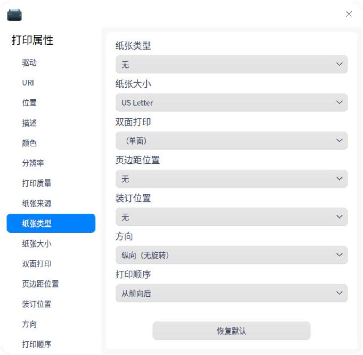Expand the 页边距位置 dropdown
The width and height of the screenshot is (363, 355).
tap(231, 179)
